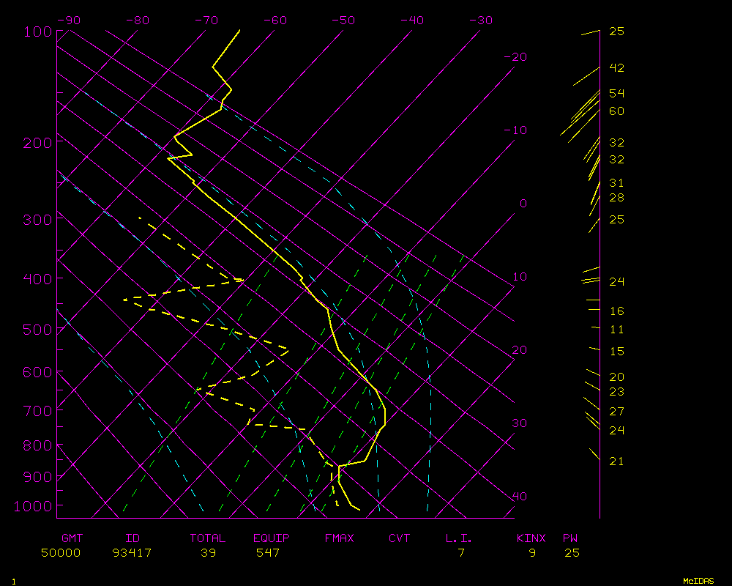The height and width of the screenshot is (586, 732).
Task: Click the TOTAL index label
Action: point(208,538)
